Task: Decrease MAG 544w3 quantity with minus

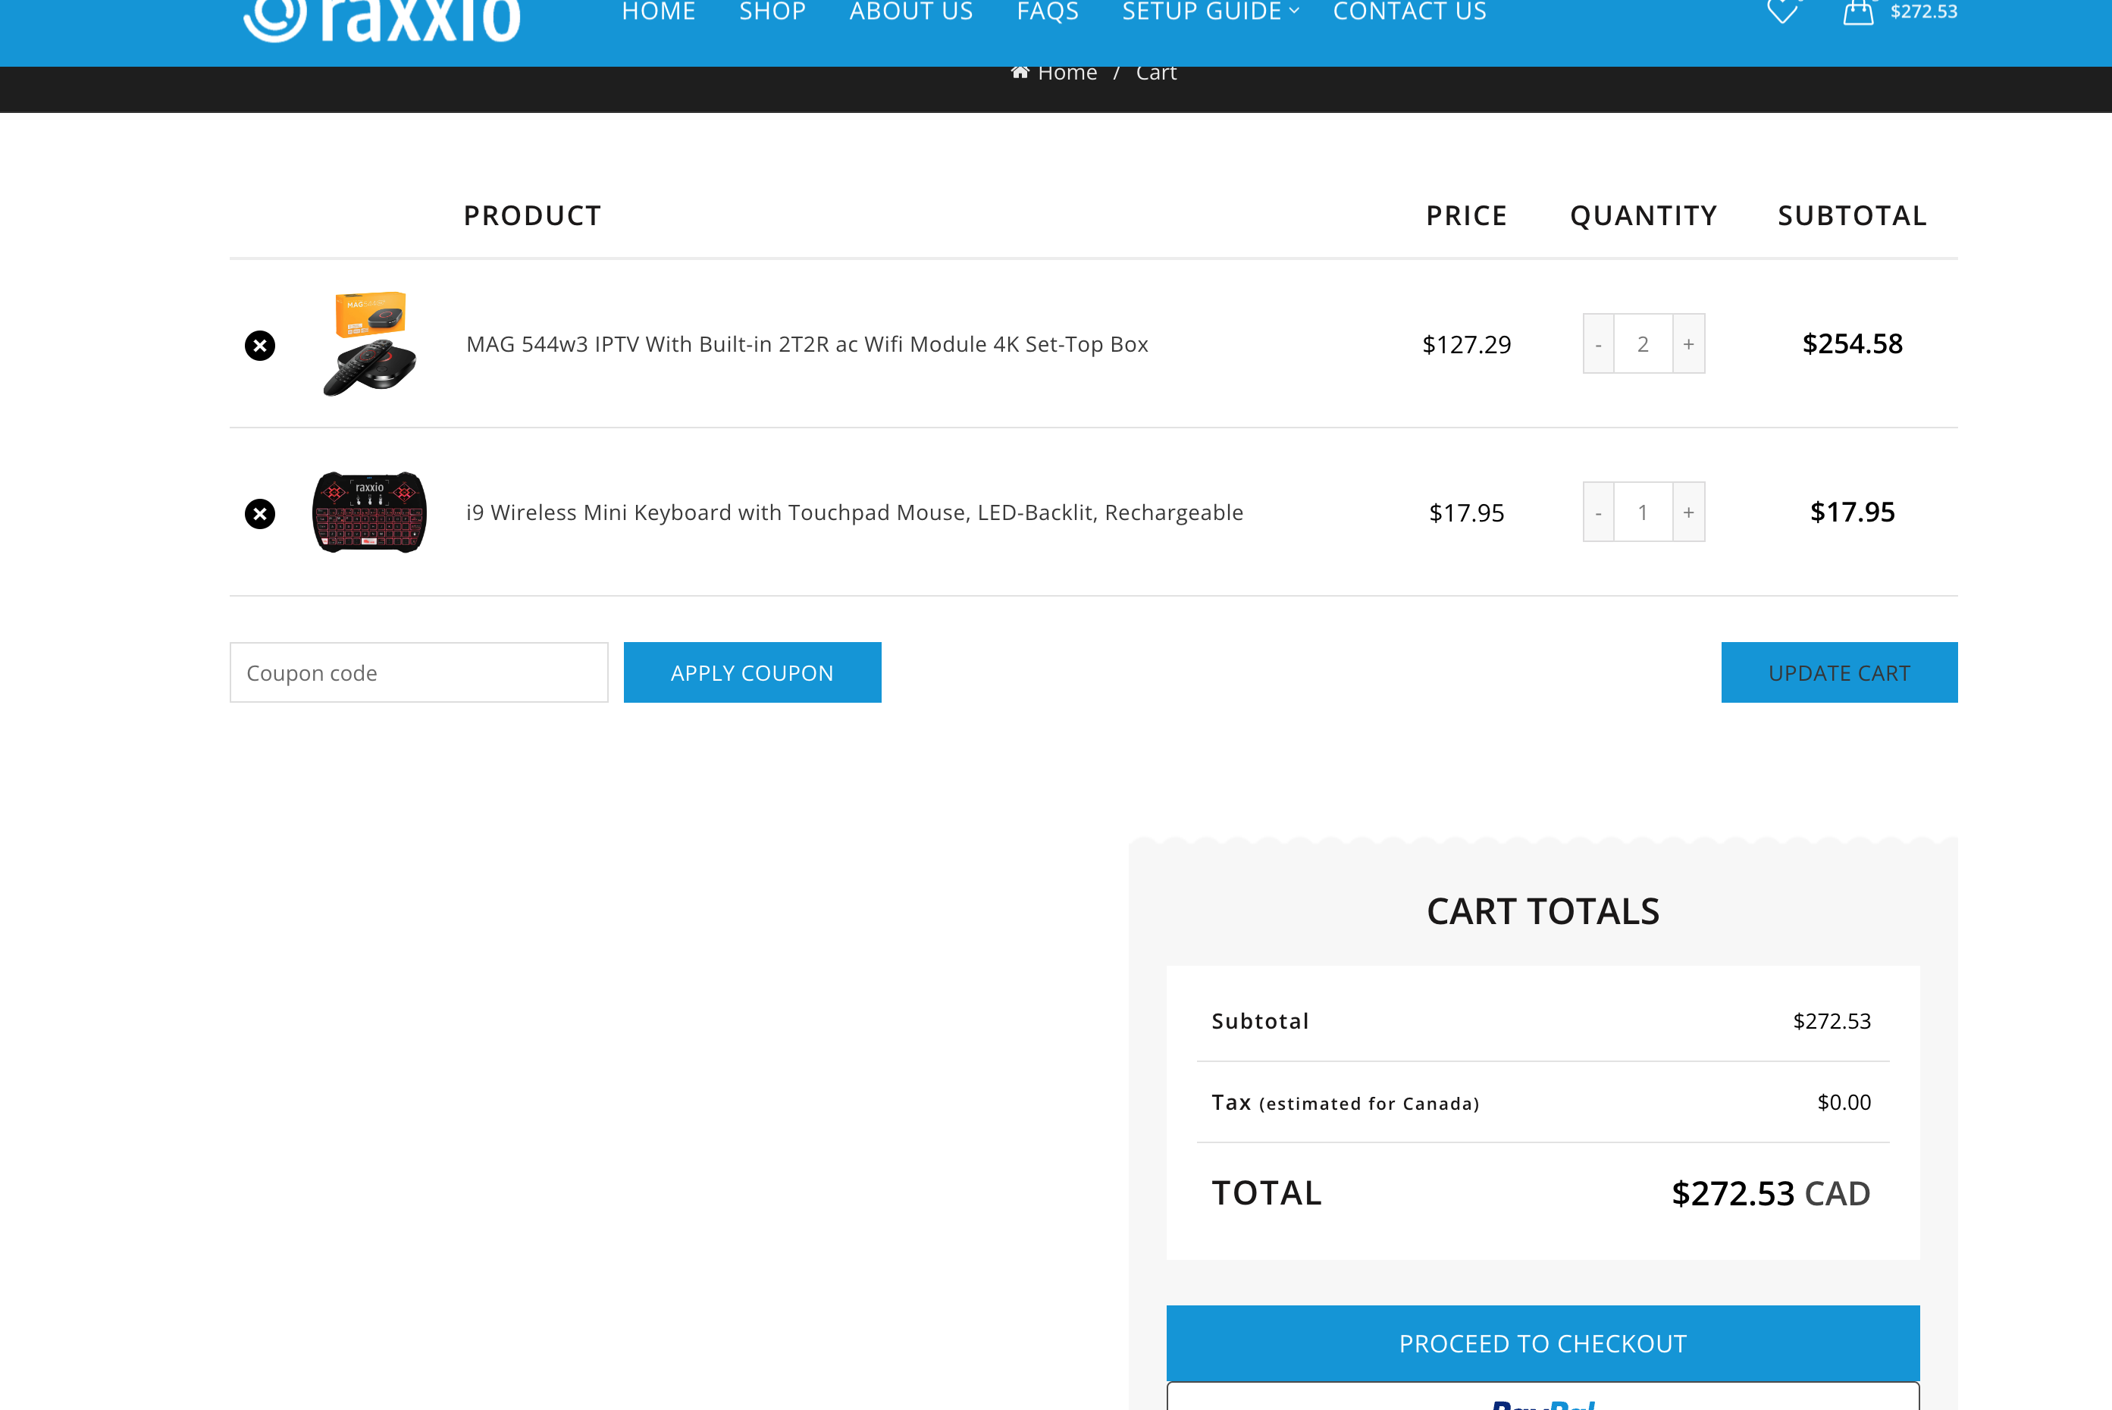Action: (1598, 344)
